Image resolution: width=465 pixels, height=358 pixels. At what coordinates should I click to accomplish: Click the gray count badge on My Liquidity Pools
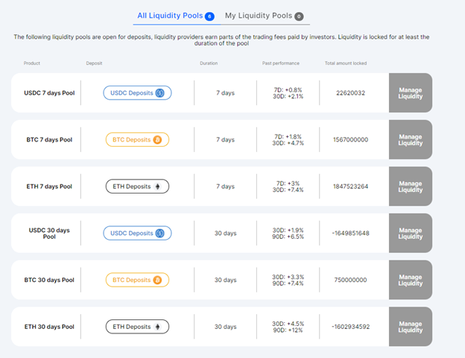pos(299,16)
